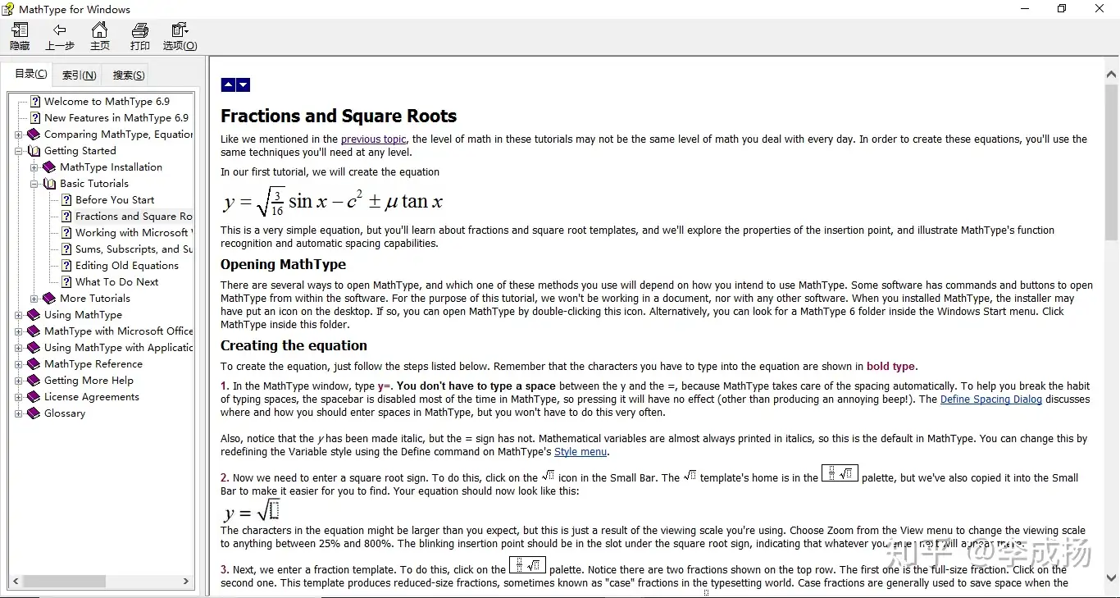Click the next topic down-arrow icon

243,84
